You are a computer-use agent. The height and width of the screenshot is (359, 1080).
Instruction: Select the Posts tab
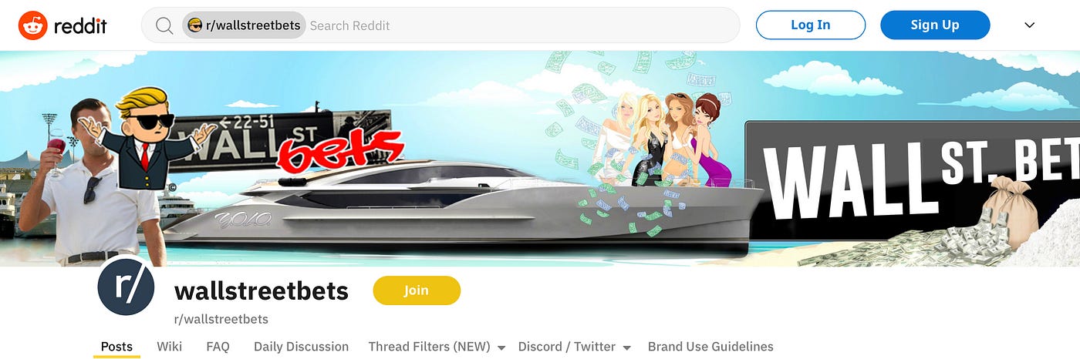click(x=116, y=347)
